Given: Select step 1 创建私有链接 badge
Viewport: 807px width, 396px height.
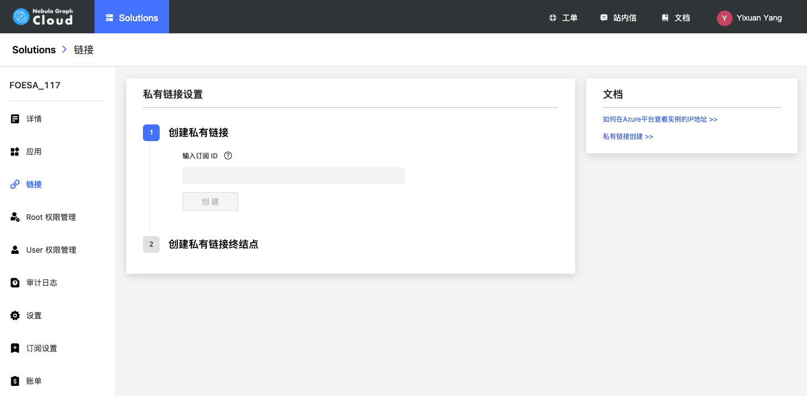Looking at the screenshot, I should click(x=151, y=133).
